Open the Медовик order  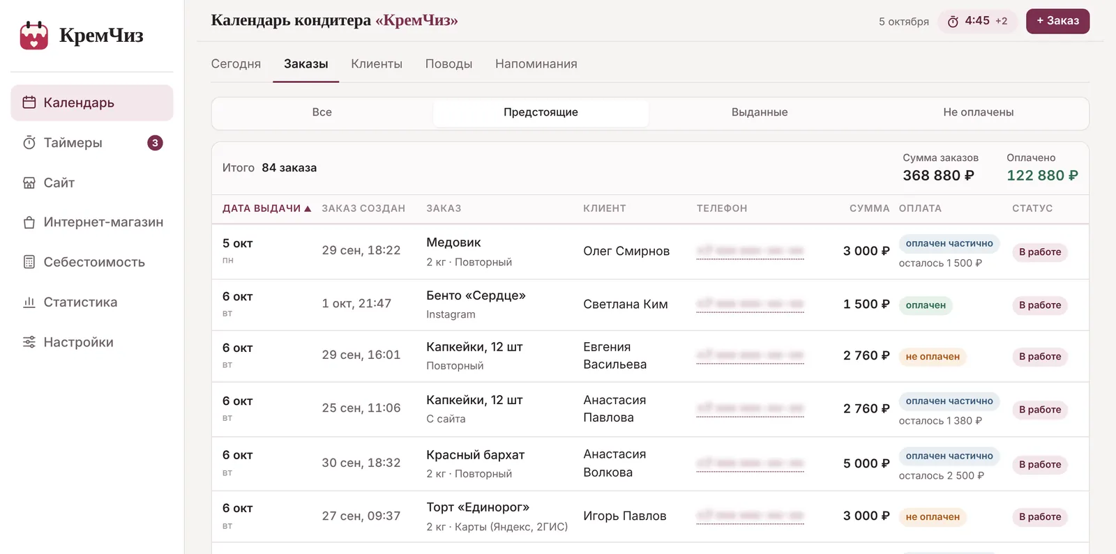pos(453,243)
